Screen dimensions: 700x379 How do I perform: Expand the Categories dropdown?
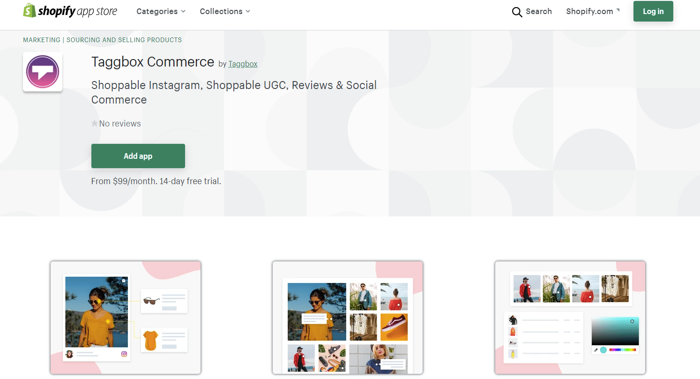pyautogui.click(x=161, y=11)
